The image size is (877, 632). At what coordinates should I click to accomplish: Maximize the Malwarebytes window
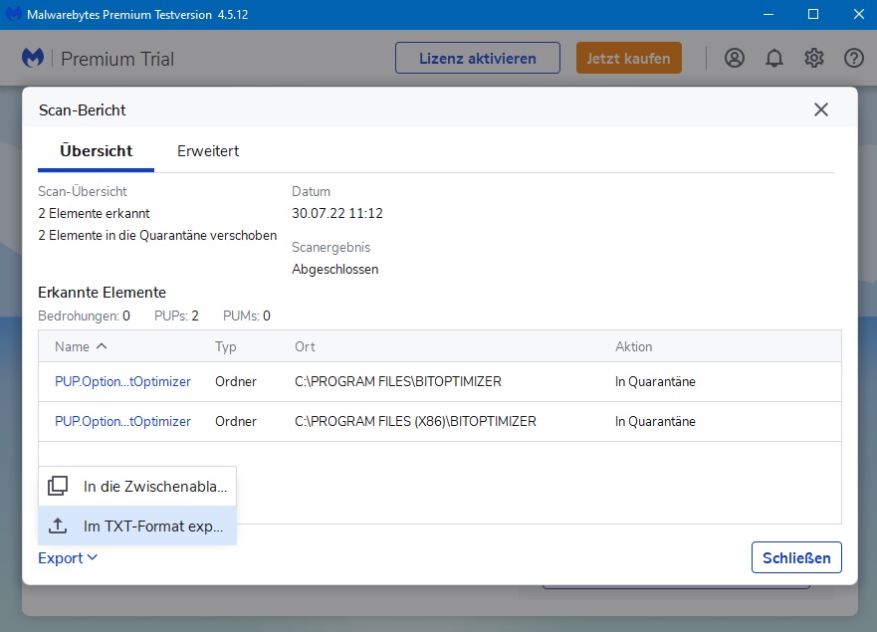(x=813, y=15)
